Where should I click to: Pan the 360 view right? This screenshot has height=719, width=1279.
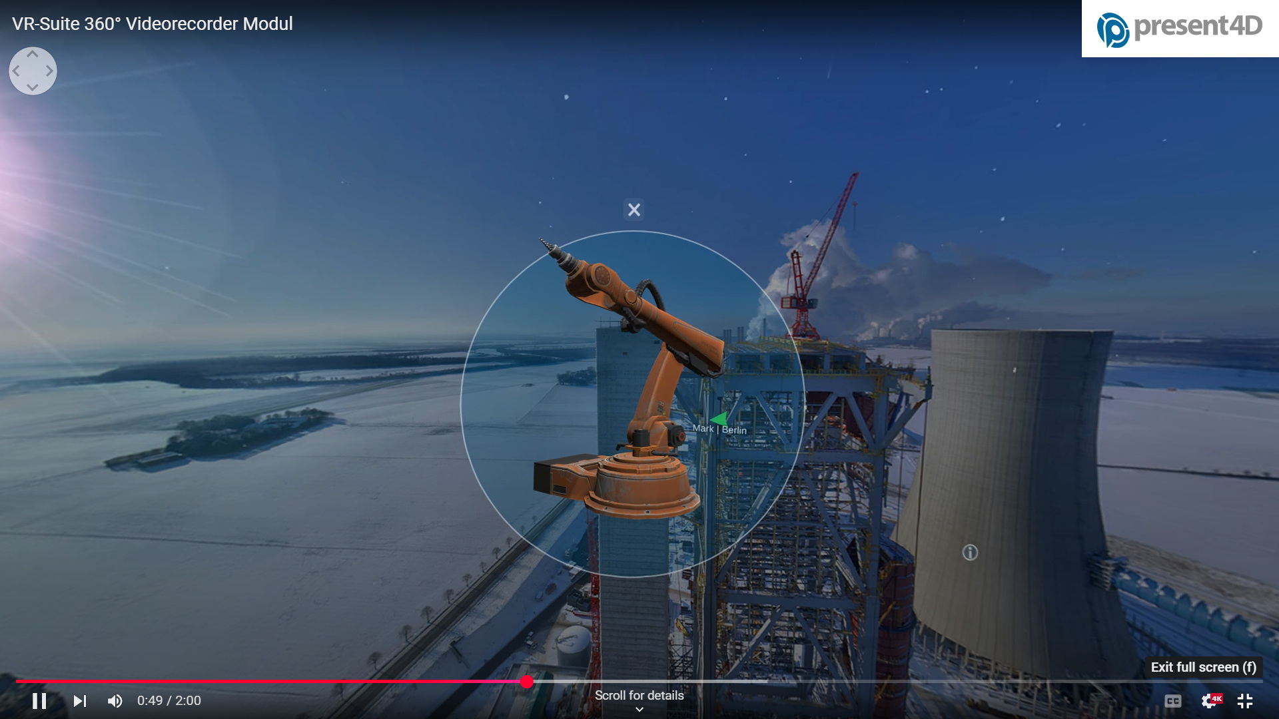(x=49, y=71)
